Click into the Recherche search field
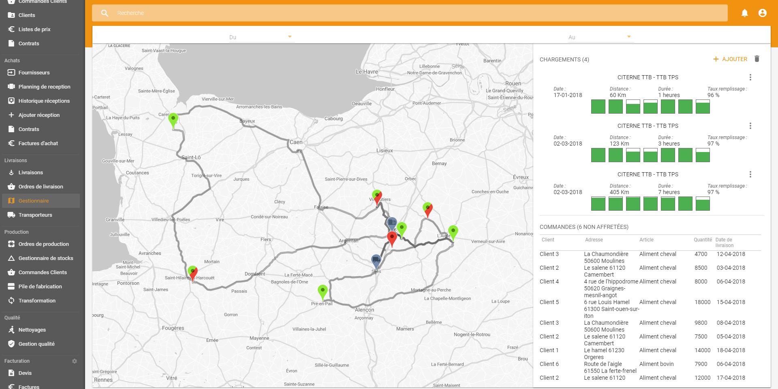The image size is (778, 389). point(410,13)
